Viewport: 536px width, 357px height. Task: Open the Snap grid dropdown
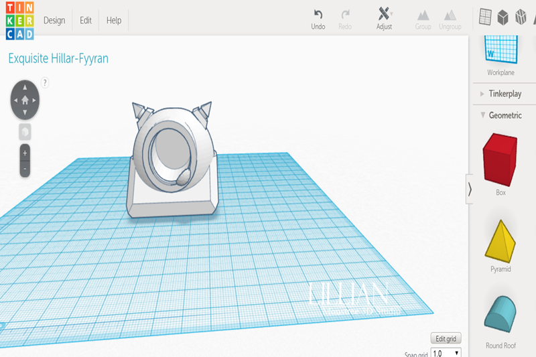point(446,353)
